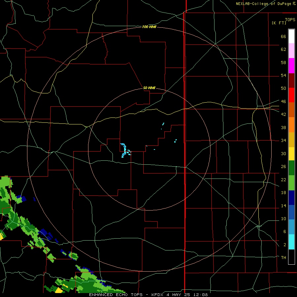Click the "18" legend value
This screenshot has width=297, height=297.
pyautogui.click(x=283, y=193)
